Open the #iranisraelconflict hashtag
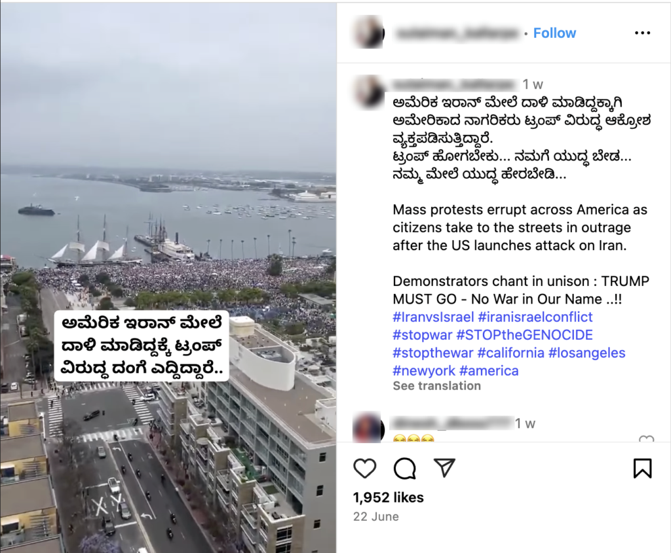Viewport: 671px width, 553px height. [535, 317]
